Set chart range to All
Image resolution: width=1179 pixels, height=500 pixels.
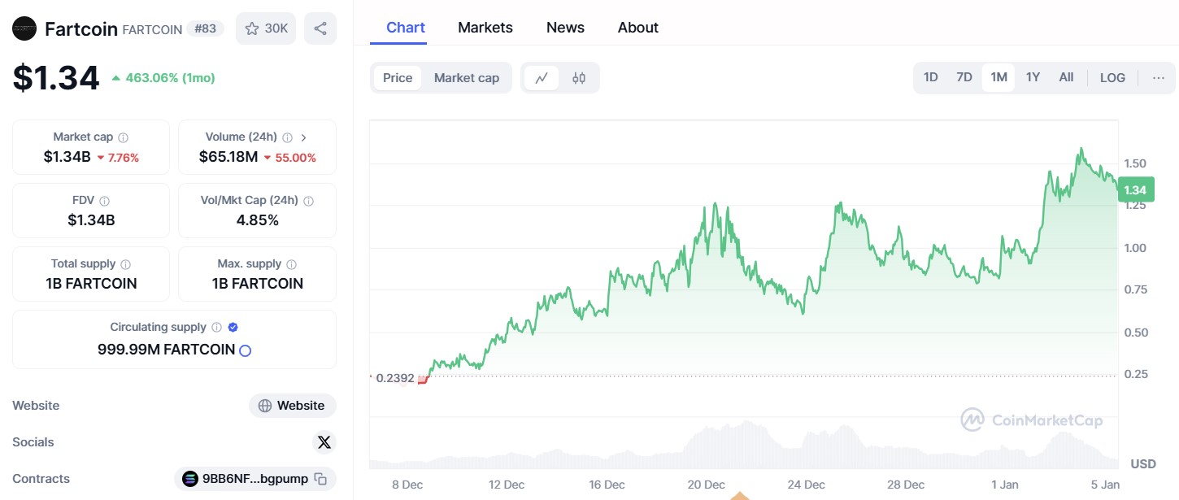tap(1066, 78)
